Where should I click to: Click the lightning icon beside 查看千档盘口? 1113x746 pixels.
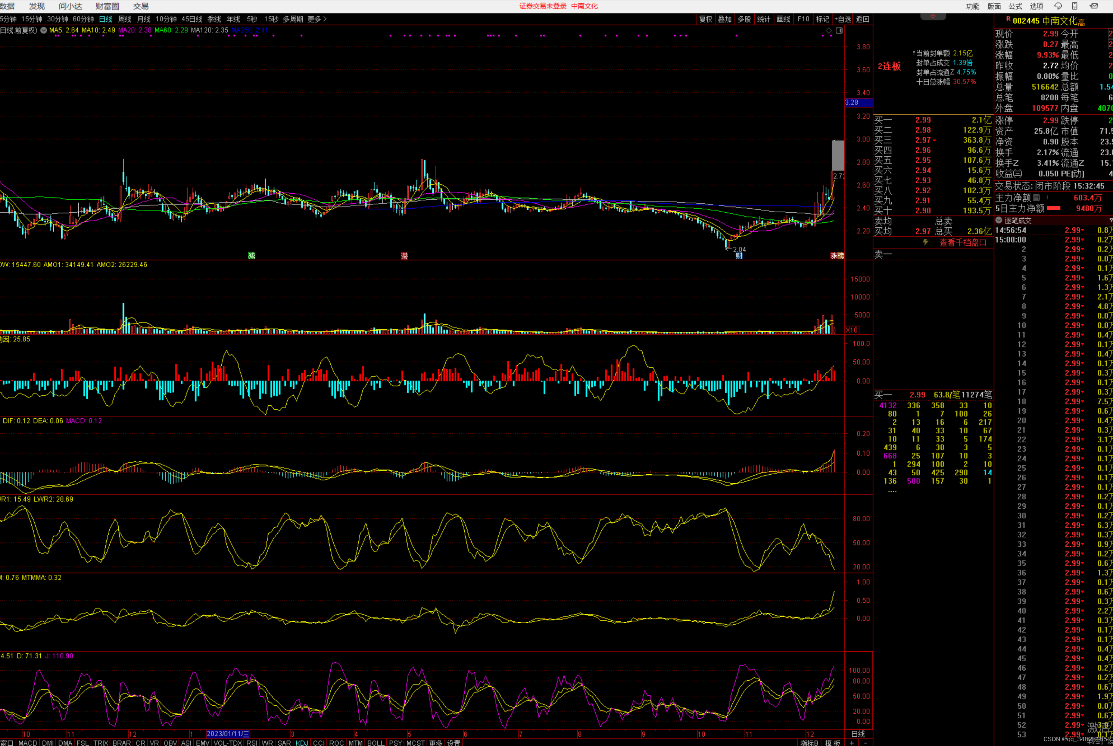[926, 242]
